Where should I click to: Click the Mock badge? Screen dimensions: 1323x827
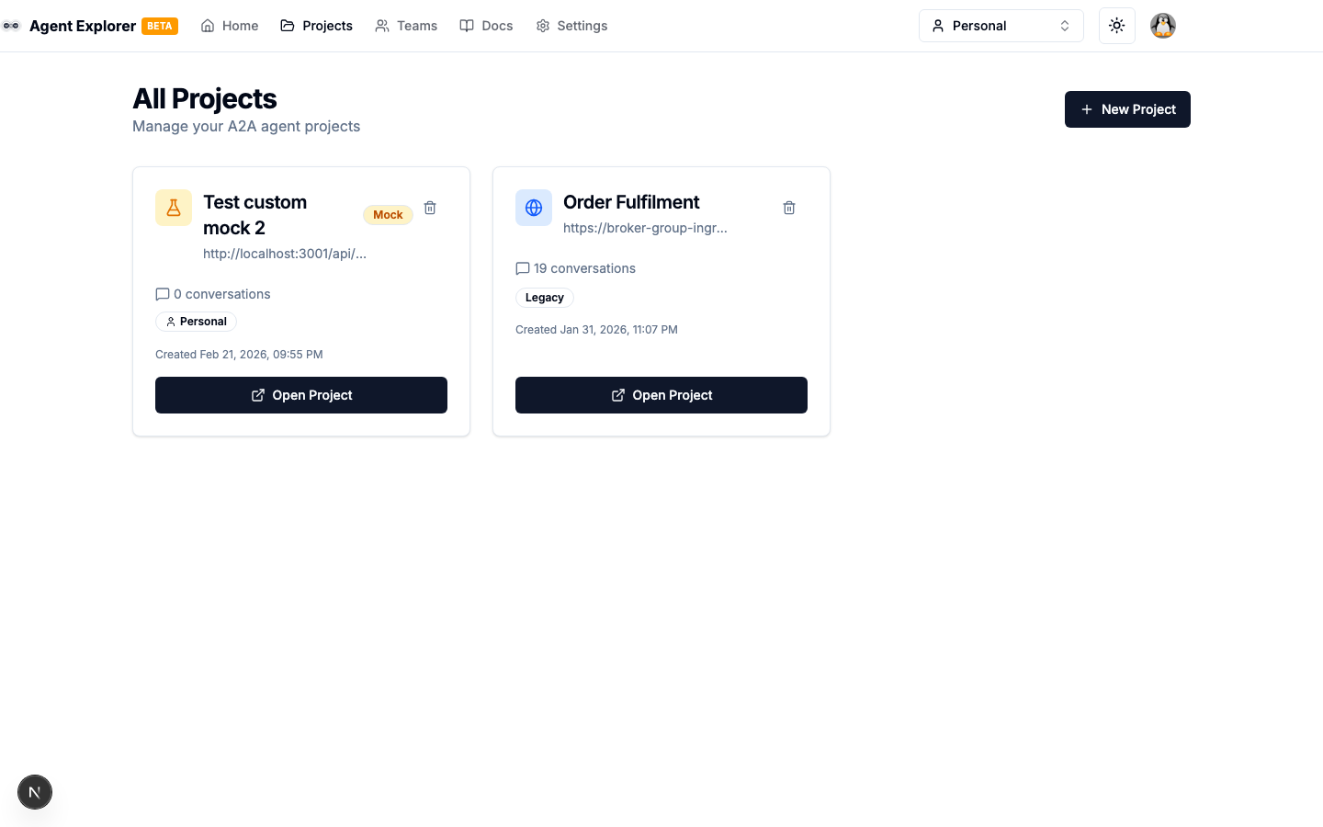[388, 214]
